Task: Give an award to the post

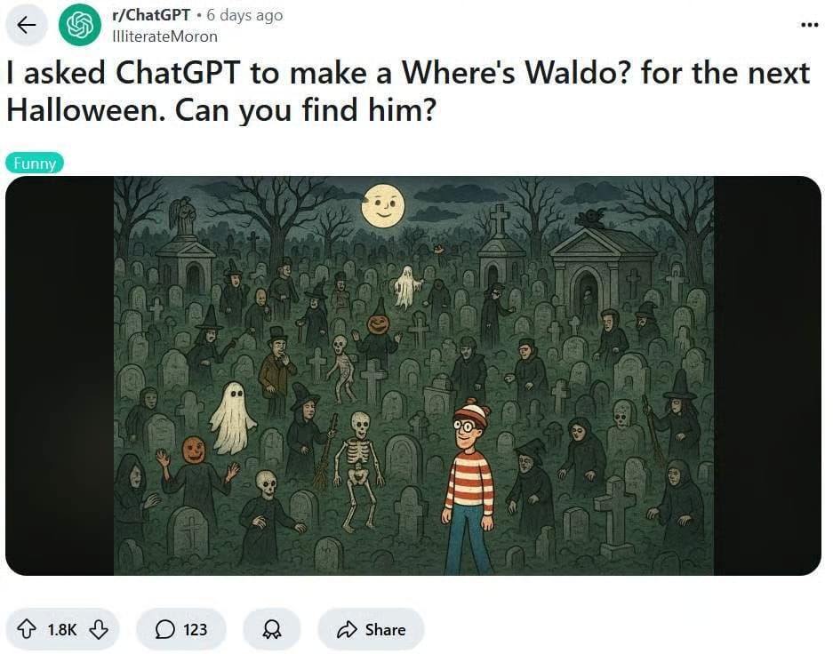Action: coord(272,630)
